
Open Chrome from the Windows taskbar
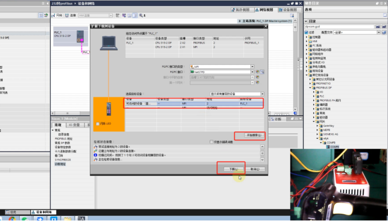click(12, 219)
